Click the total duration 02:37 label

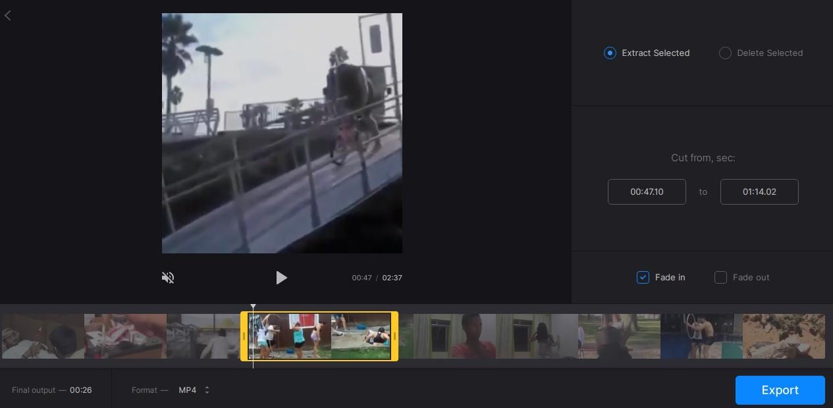[x=392, y=278]
